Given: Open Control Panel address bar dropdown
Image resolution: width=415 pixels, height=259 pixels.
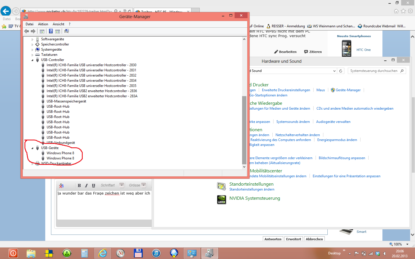Looking at the screenshot, I should coord(334,71).
